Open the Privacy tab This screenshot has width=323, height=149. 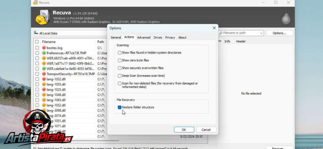[170, 38]
